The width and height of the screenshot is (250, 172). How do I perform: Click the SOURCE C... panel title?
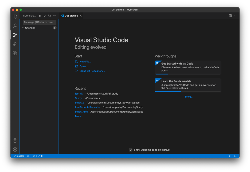(x=29, y=16)
